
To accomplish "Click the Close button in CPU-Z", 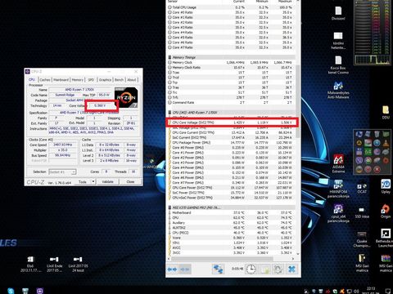I will (x=130, y=181).
